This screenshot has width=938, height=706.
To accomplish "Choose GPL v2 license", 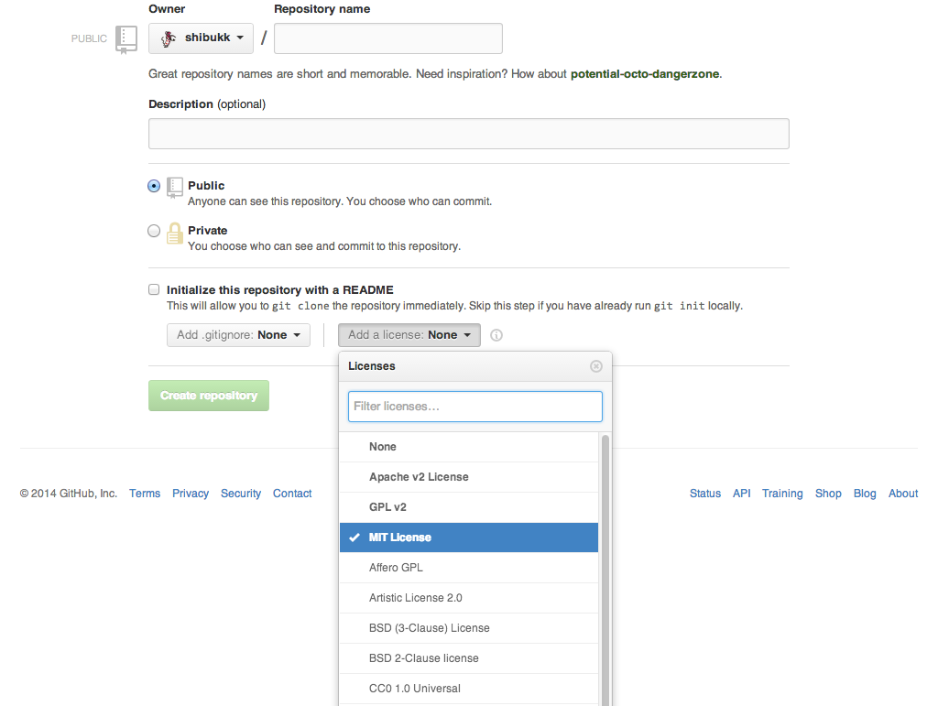I will click(468, 507).
